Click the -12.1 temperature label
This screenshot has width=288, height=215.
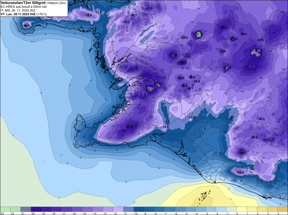click(x=98, y=12)
